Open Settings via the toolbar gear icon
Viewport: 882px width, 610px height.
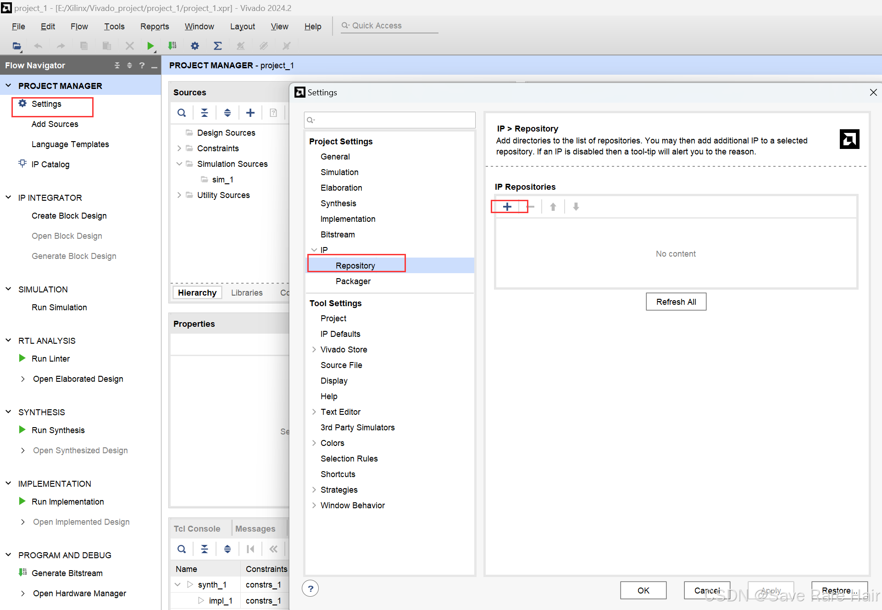pos(195,46)
